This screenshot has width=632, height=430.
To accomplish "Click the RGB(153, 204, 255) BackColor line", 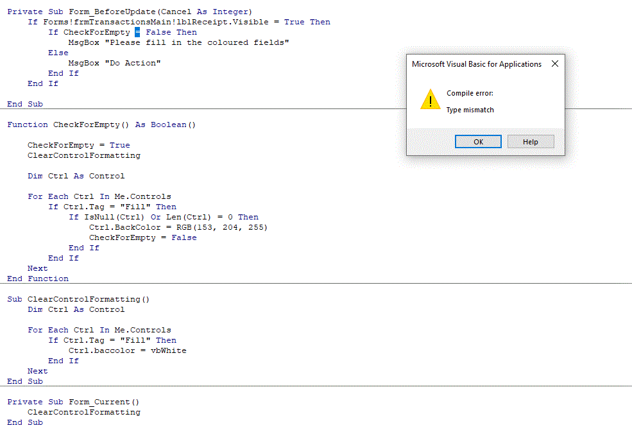I will pyautogui.click(x=178, y=227).
